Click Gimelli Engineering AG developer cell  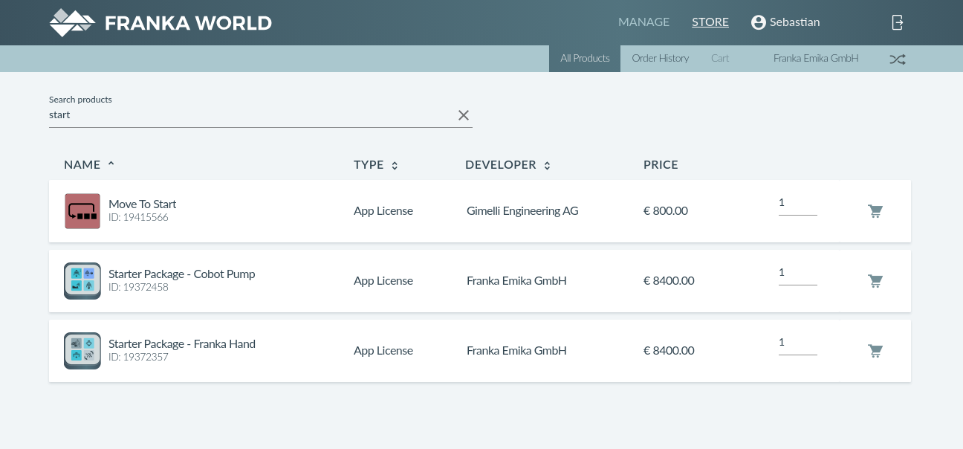pos(522,211)
